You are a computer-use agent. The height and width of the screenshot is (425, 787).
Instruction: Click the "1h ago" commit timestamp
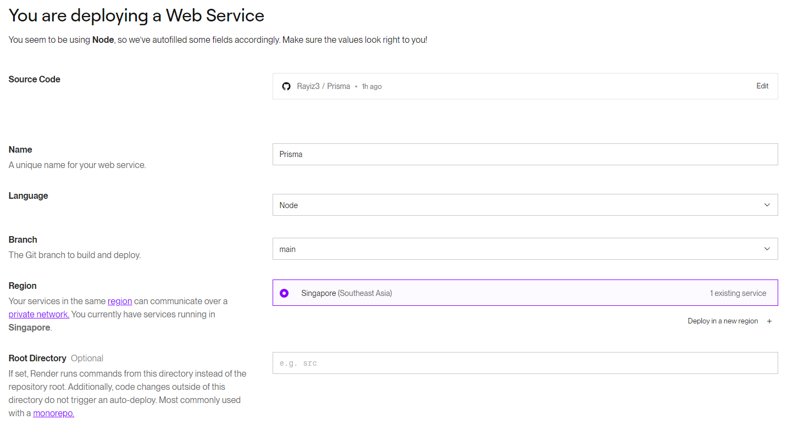[372, 87]
